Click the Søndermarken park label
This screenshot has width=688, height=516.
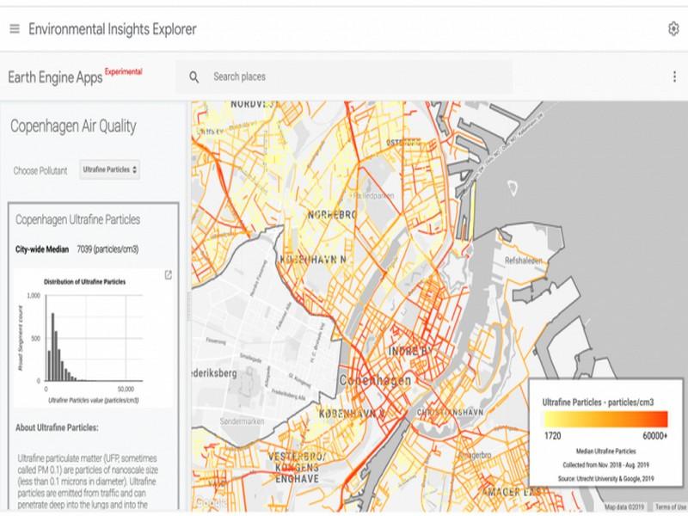[x=242, y=421]
